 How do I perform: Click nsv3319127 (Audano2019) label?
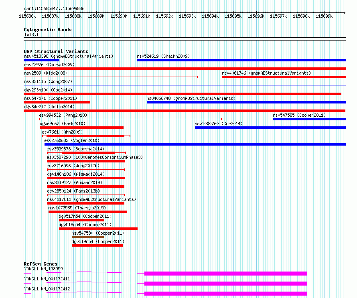75,182
